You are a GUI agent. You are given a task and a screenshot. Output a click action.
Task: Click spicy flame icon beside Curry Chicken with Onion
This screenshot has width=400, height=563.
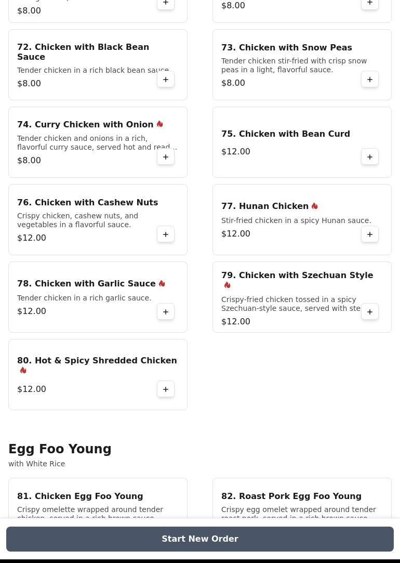160,124
